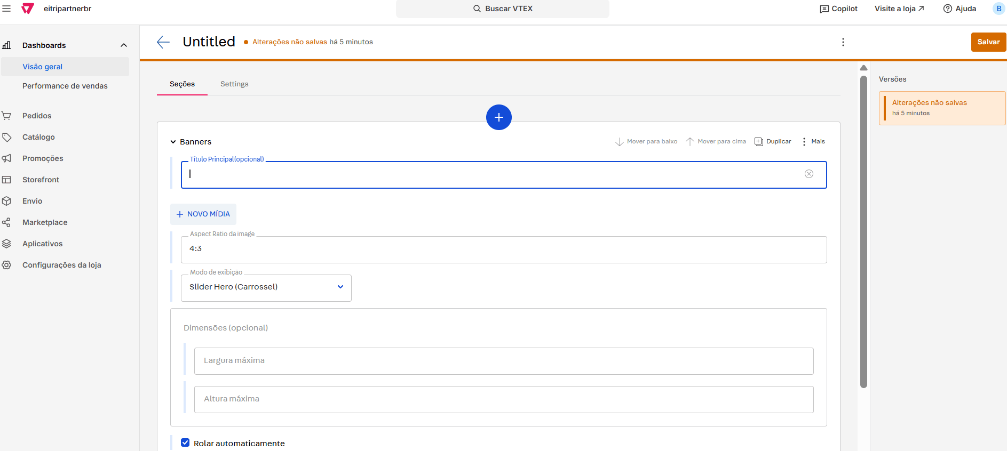Switch to the Settings tab
This screenshot has width=1007, height=451.
pyautogui.click(x=234, y=84)
